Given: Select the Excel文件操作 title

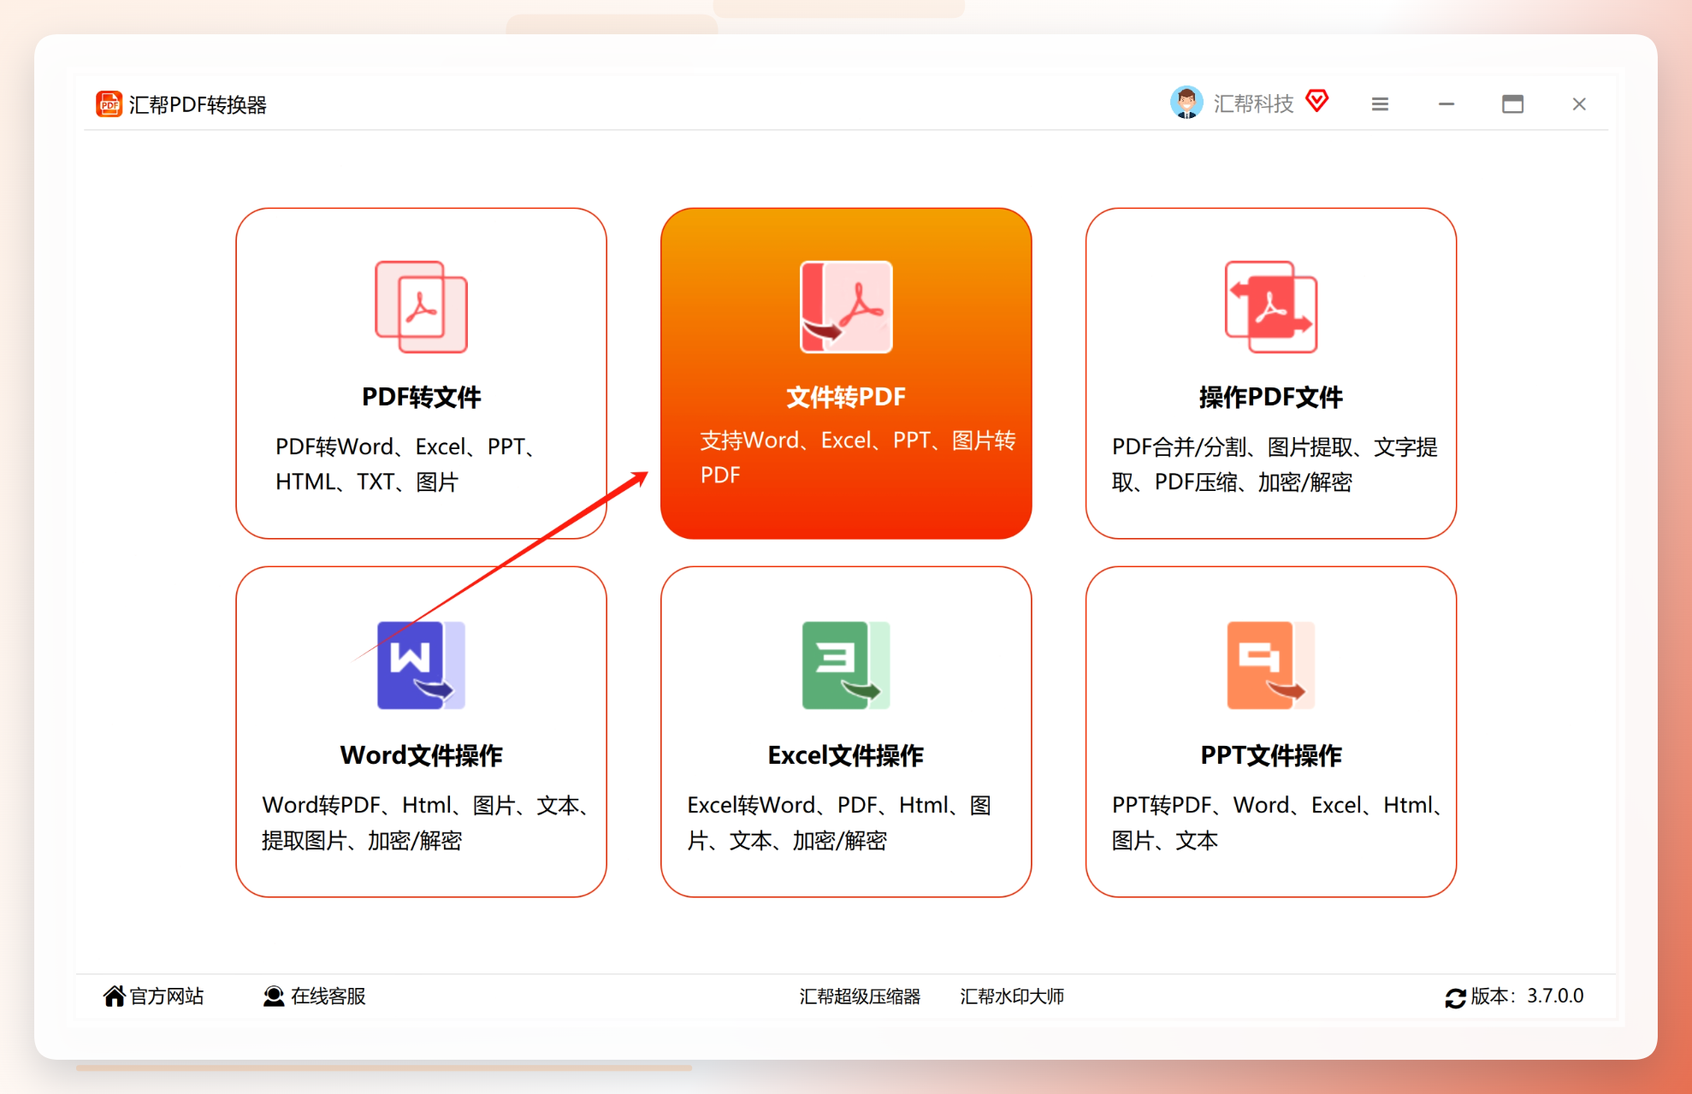Looking at the screenshot, I should [846, 755].
